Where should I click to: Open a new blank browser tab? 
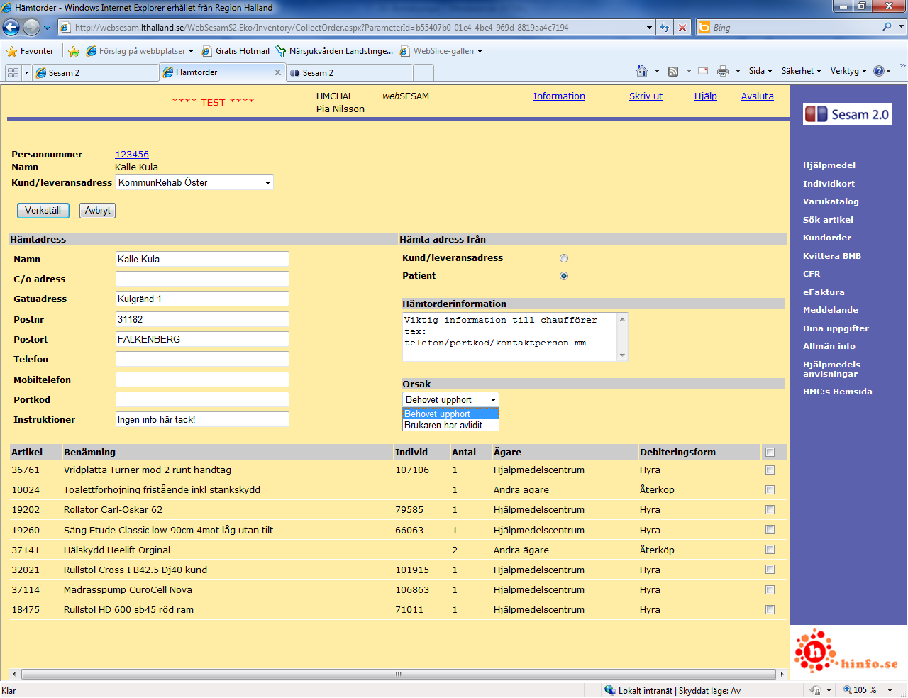point(423,72)
